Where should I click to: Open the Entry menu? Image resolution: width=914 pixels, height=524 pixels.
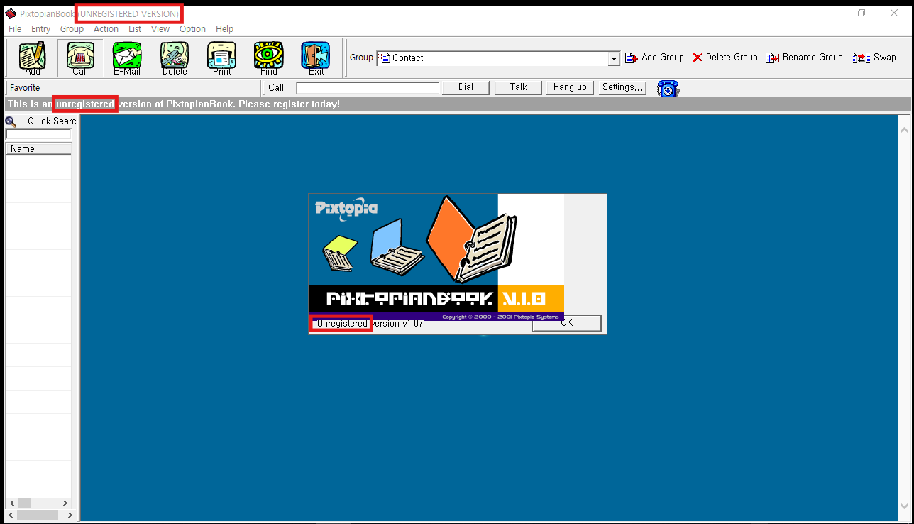(41, 29)
